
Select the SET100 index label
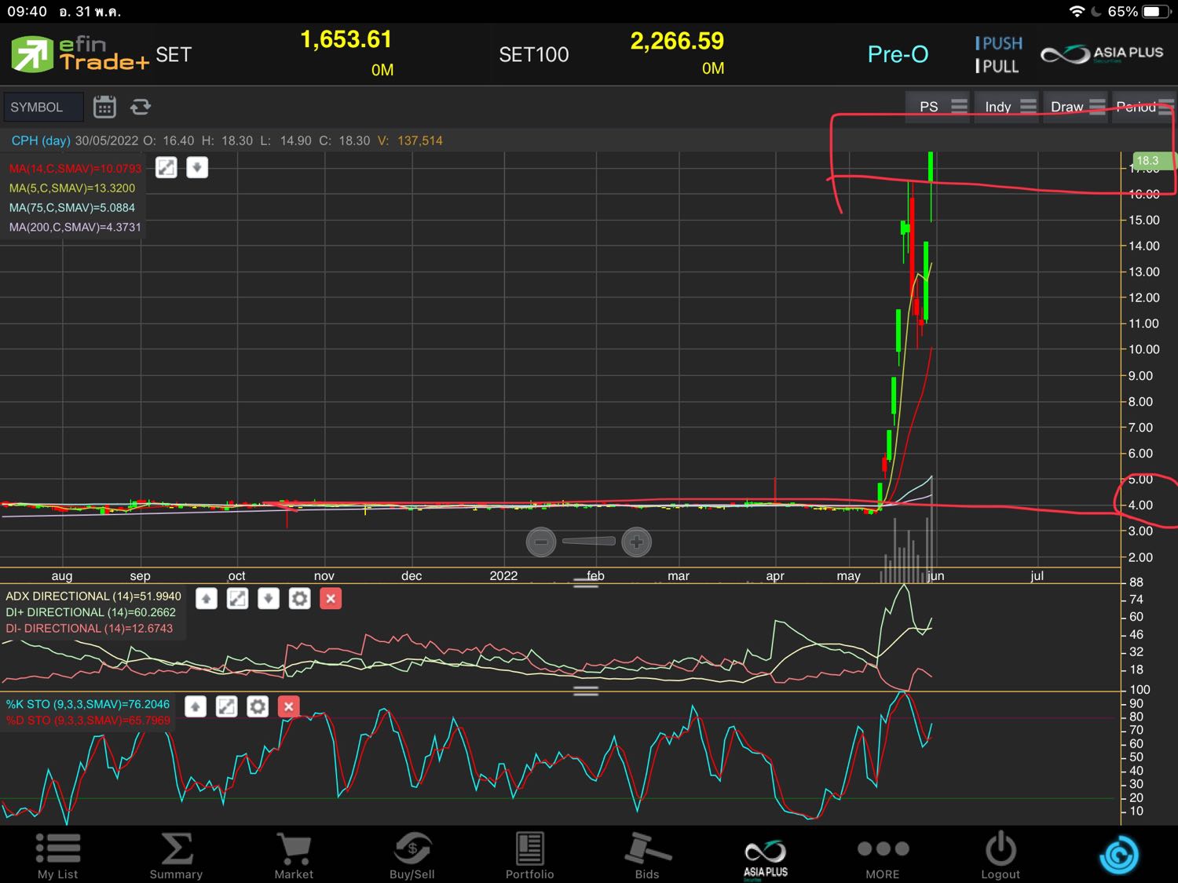pyautogui.click(x=534, y=54)
